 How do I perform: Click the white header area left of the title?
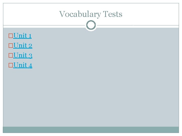coord(31,14)
